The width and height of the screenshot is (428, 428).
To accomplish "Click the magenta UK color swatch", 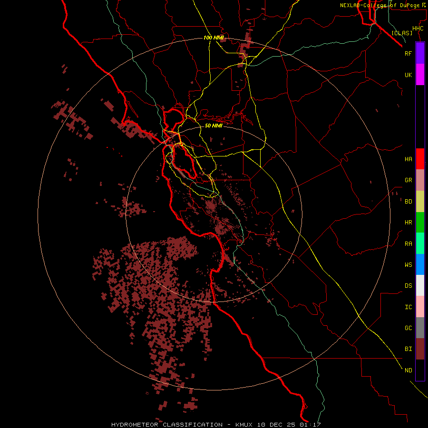I will [x=420, y=75].
